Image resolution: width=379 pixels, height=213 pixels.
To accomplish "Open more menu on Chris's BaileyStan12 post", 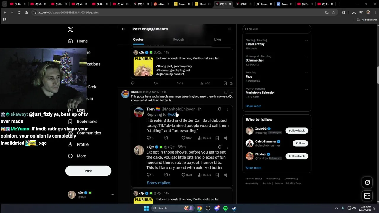I will pos(231,92).
